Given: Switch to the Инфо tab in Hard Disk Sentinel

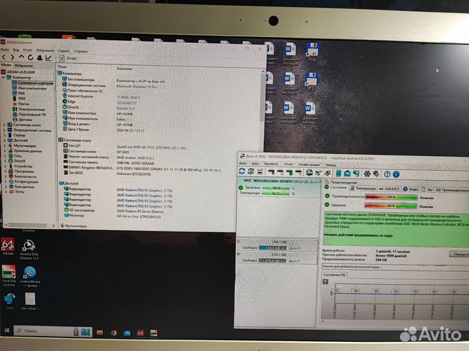Looking at the screenshot, I should [x=410, y=189].
